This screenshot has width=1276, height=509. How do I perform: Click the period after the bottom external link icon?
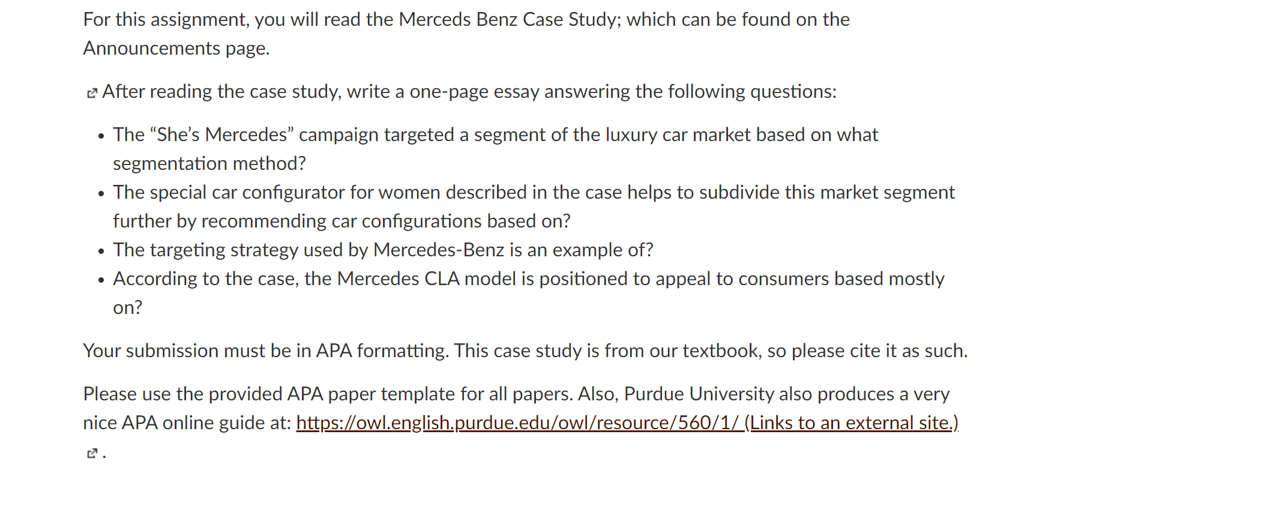click(104, 457)
